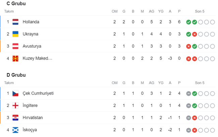Open the İngiltere team link
218x137 pixels.
(x=31, y=106)
